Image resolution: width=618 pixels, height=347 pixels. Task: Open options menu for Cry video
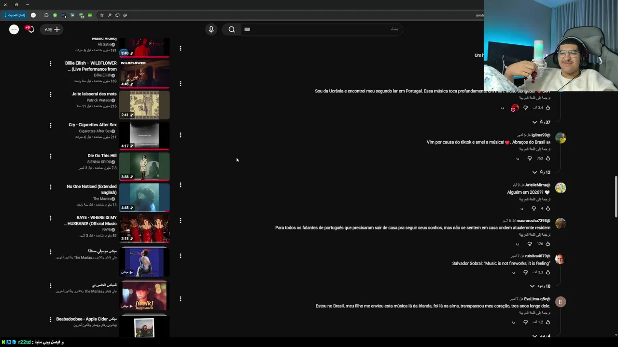(50, 125)
